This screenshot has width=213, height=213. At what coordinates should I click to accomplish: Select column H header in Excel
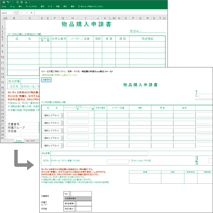[73, 18]
